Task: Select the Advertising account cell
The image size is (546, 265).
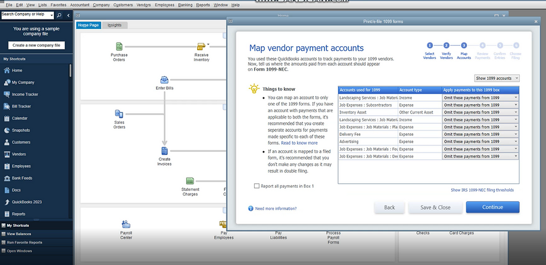Action: tap(368, 141)
